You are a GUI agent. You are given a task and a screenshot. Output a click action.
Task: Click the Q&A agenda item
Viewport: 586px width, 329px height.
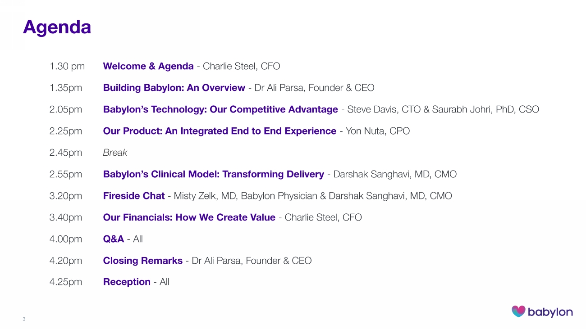114,239
